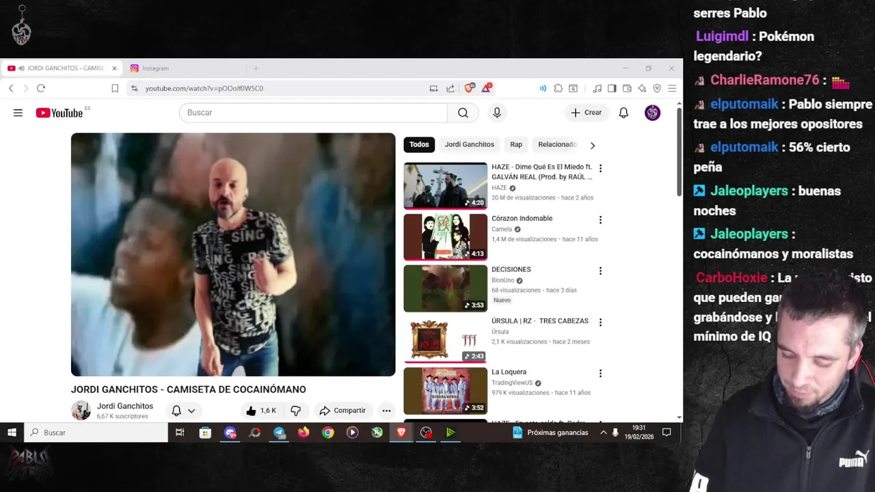Expand subscription options chevron
Image resolution: width=875 pixels, height=492 pixels.
191,411
